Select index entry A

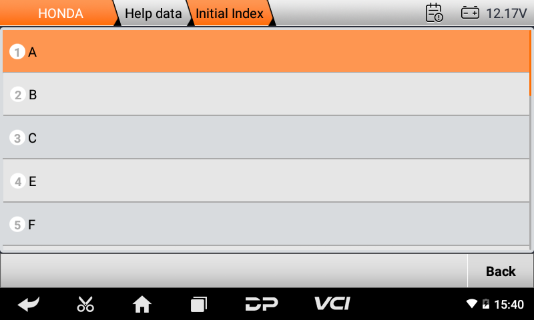[x=266, y=52]
